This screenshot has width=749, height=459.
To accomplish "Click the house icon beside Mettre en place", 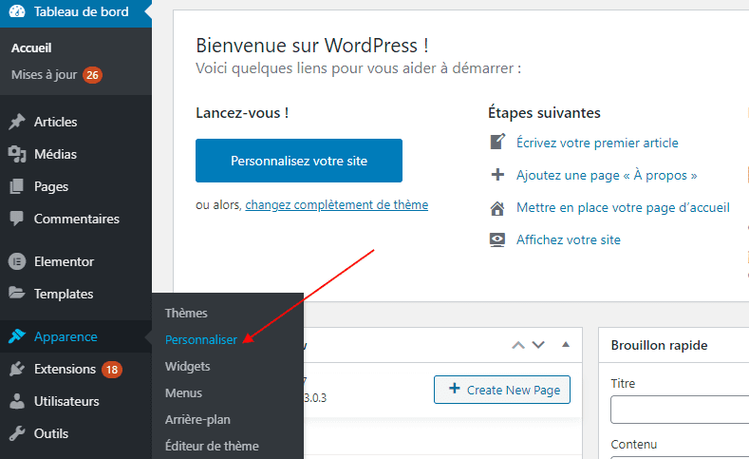I will click(497, 208).
